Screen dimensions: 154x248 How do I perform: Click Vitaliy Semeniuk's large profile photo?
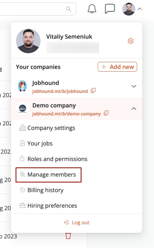click(x=28, y=41)
